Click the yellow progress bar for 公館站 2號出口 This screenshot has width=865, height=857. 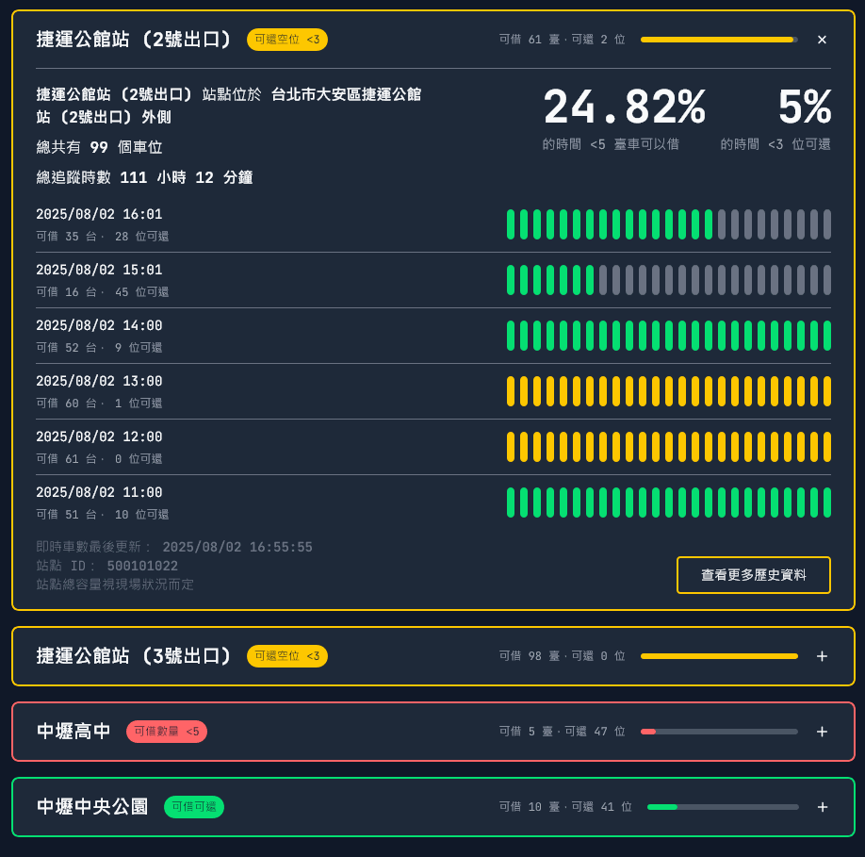point(719,40)
